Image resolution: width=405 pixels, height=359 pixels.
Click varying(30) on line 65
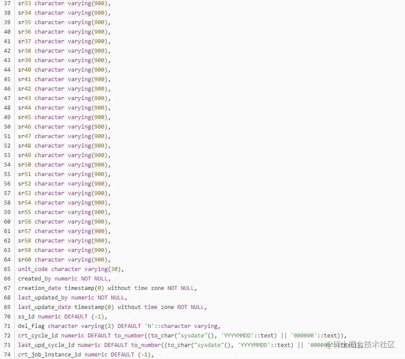click(x=102, y=269)
